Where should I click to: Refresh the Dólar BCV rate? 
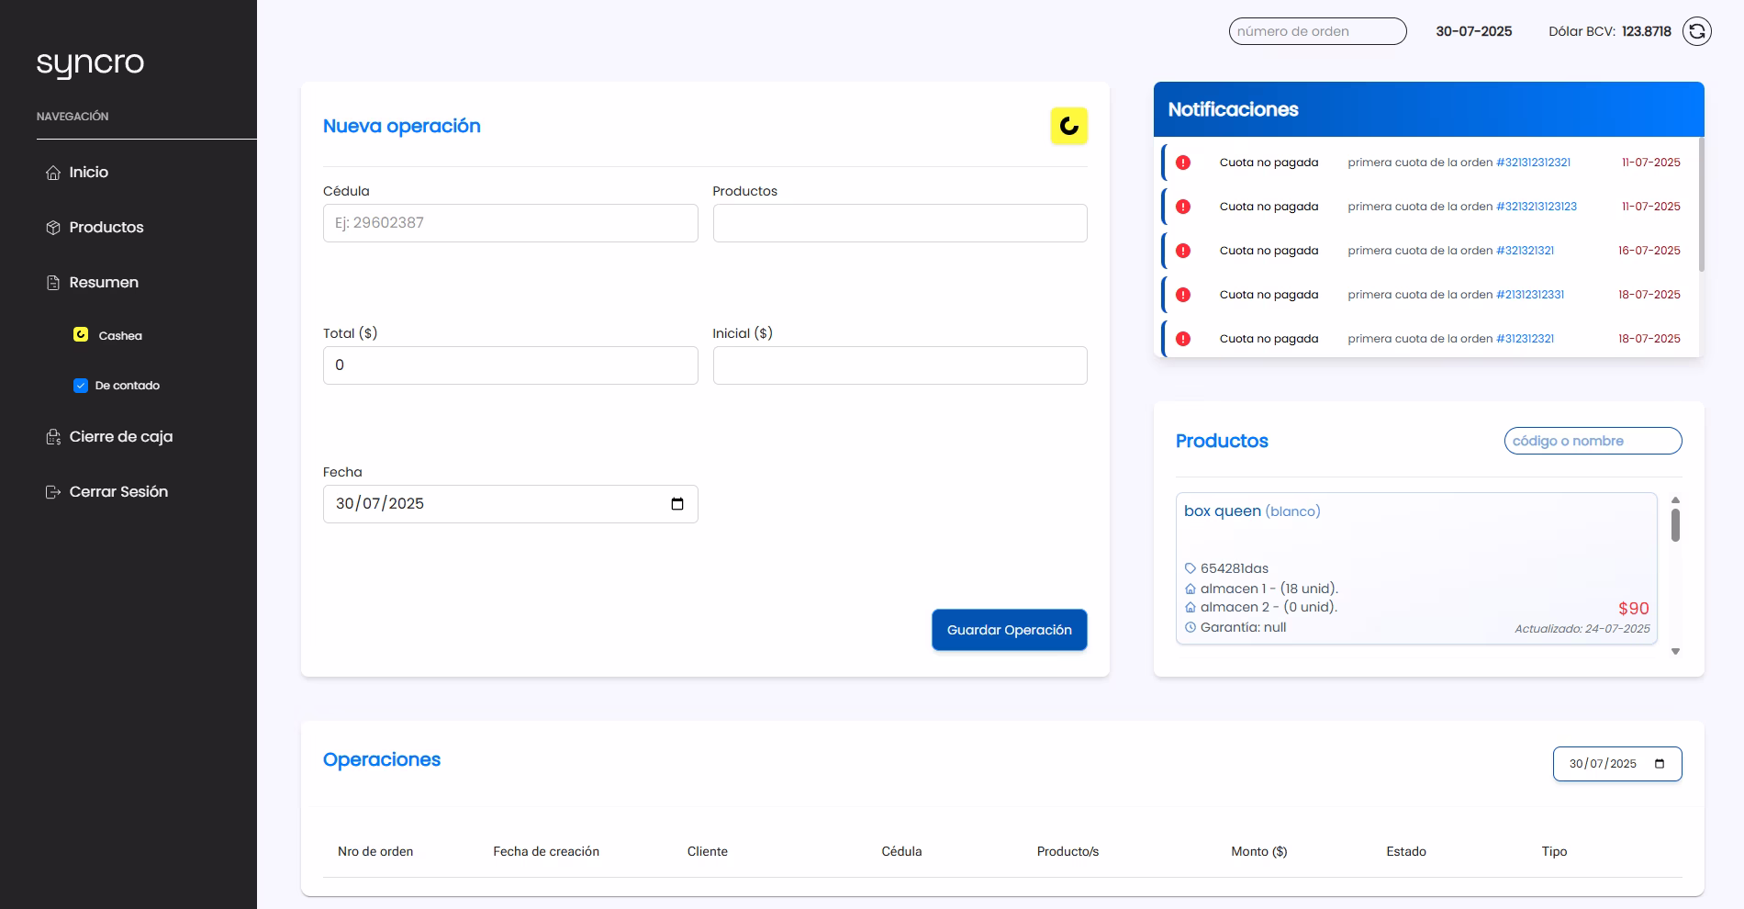pos(1696,31)
